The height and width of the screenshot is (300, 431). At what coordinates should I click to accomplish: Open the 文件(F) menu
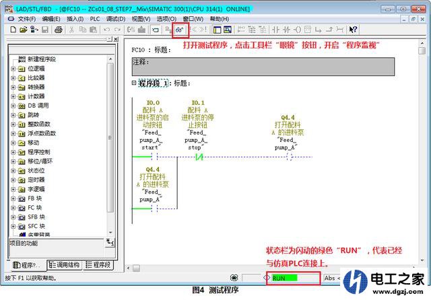(x=27, y=19)
